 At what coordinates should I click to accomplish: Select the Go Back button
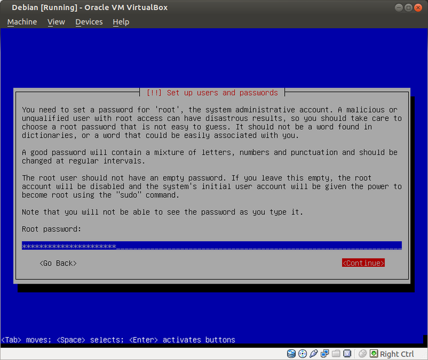tap(58, 263)
